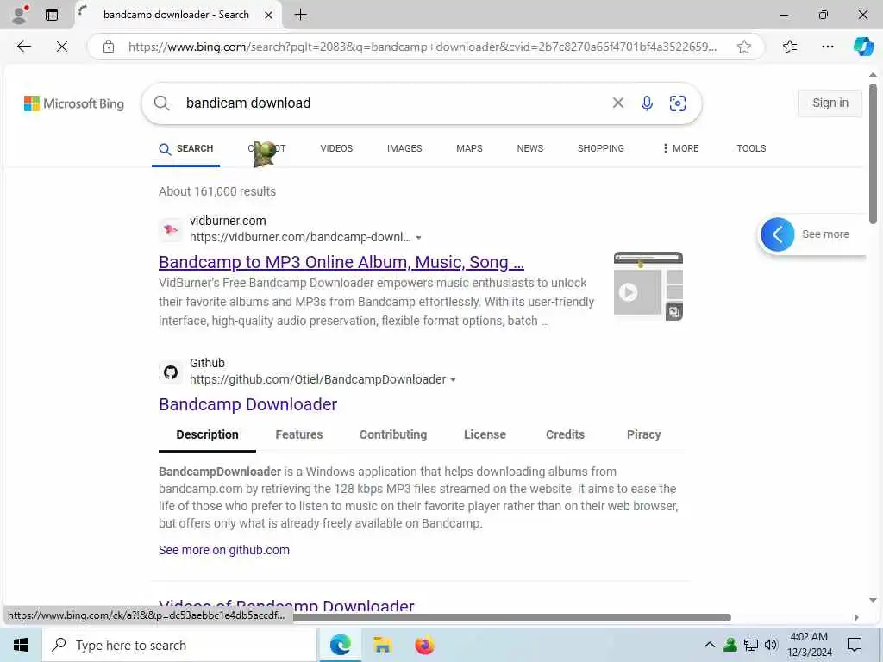
Task: Open File Explorer from taskbar
Action: (x=382, y=645)
